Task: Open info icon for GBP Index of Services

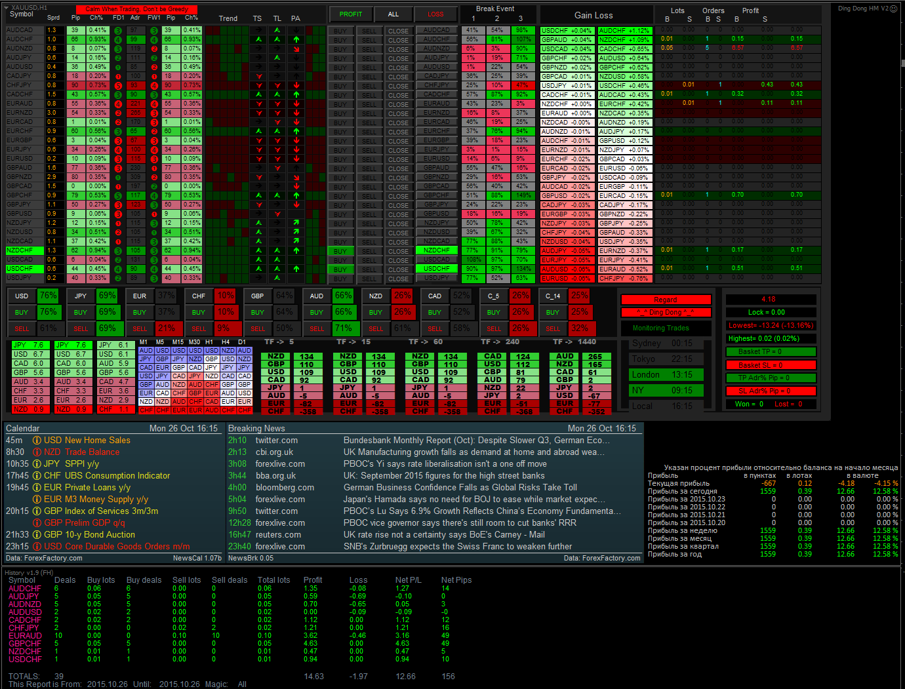Action: 37,511
